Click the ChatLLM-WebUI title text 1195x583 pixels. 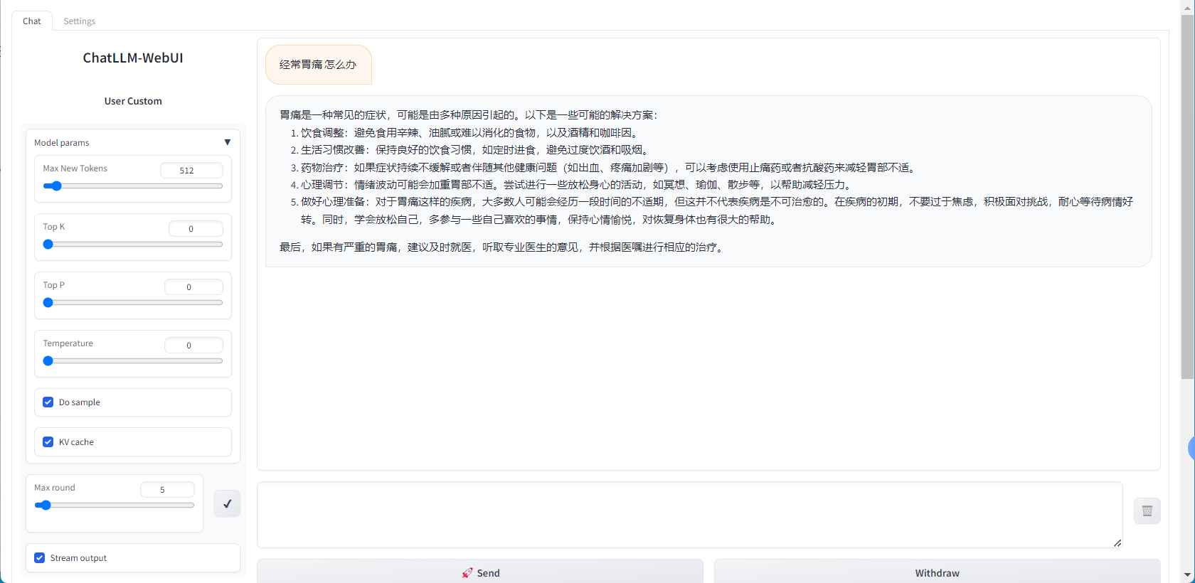[133, 58]
